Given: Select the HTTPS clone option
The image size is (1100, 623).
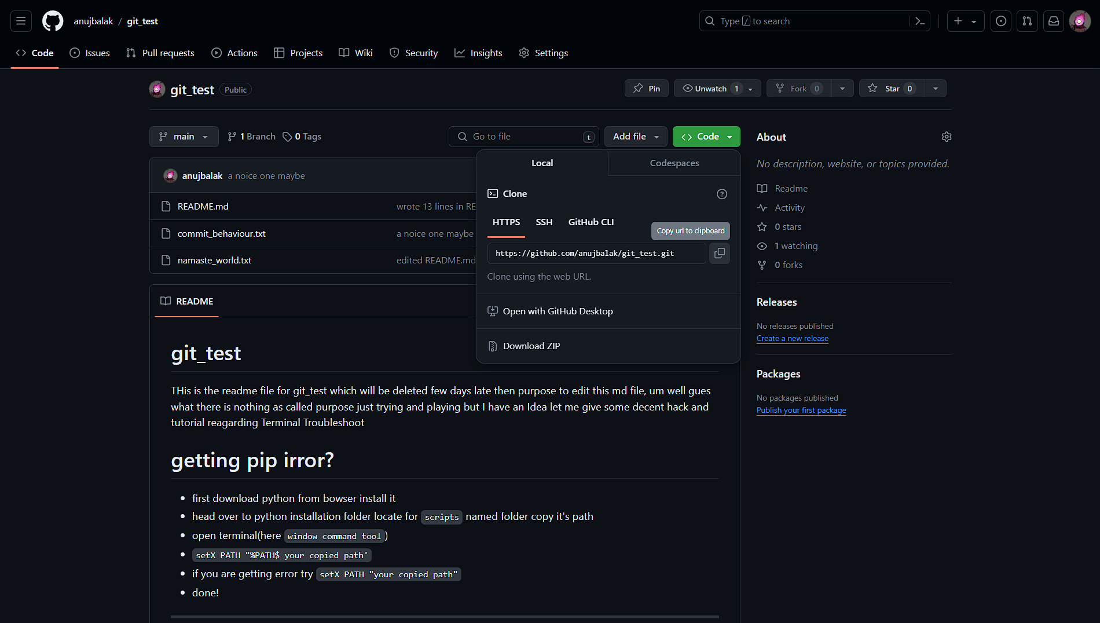Looking at the screenshot, I should 506,222.
